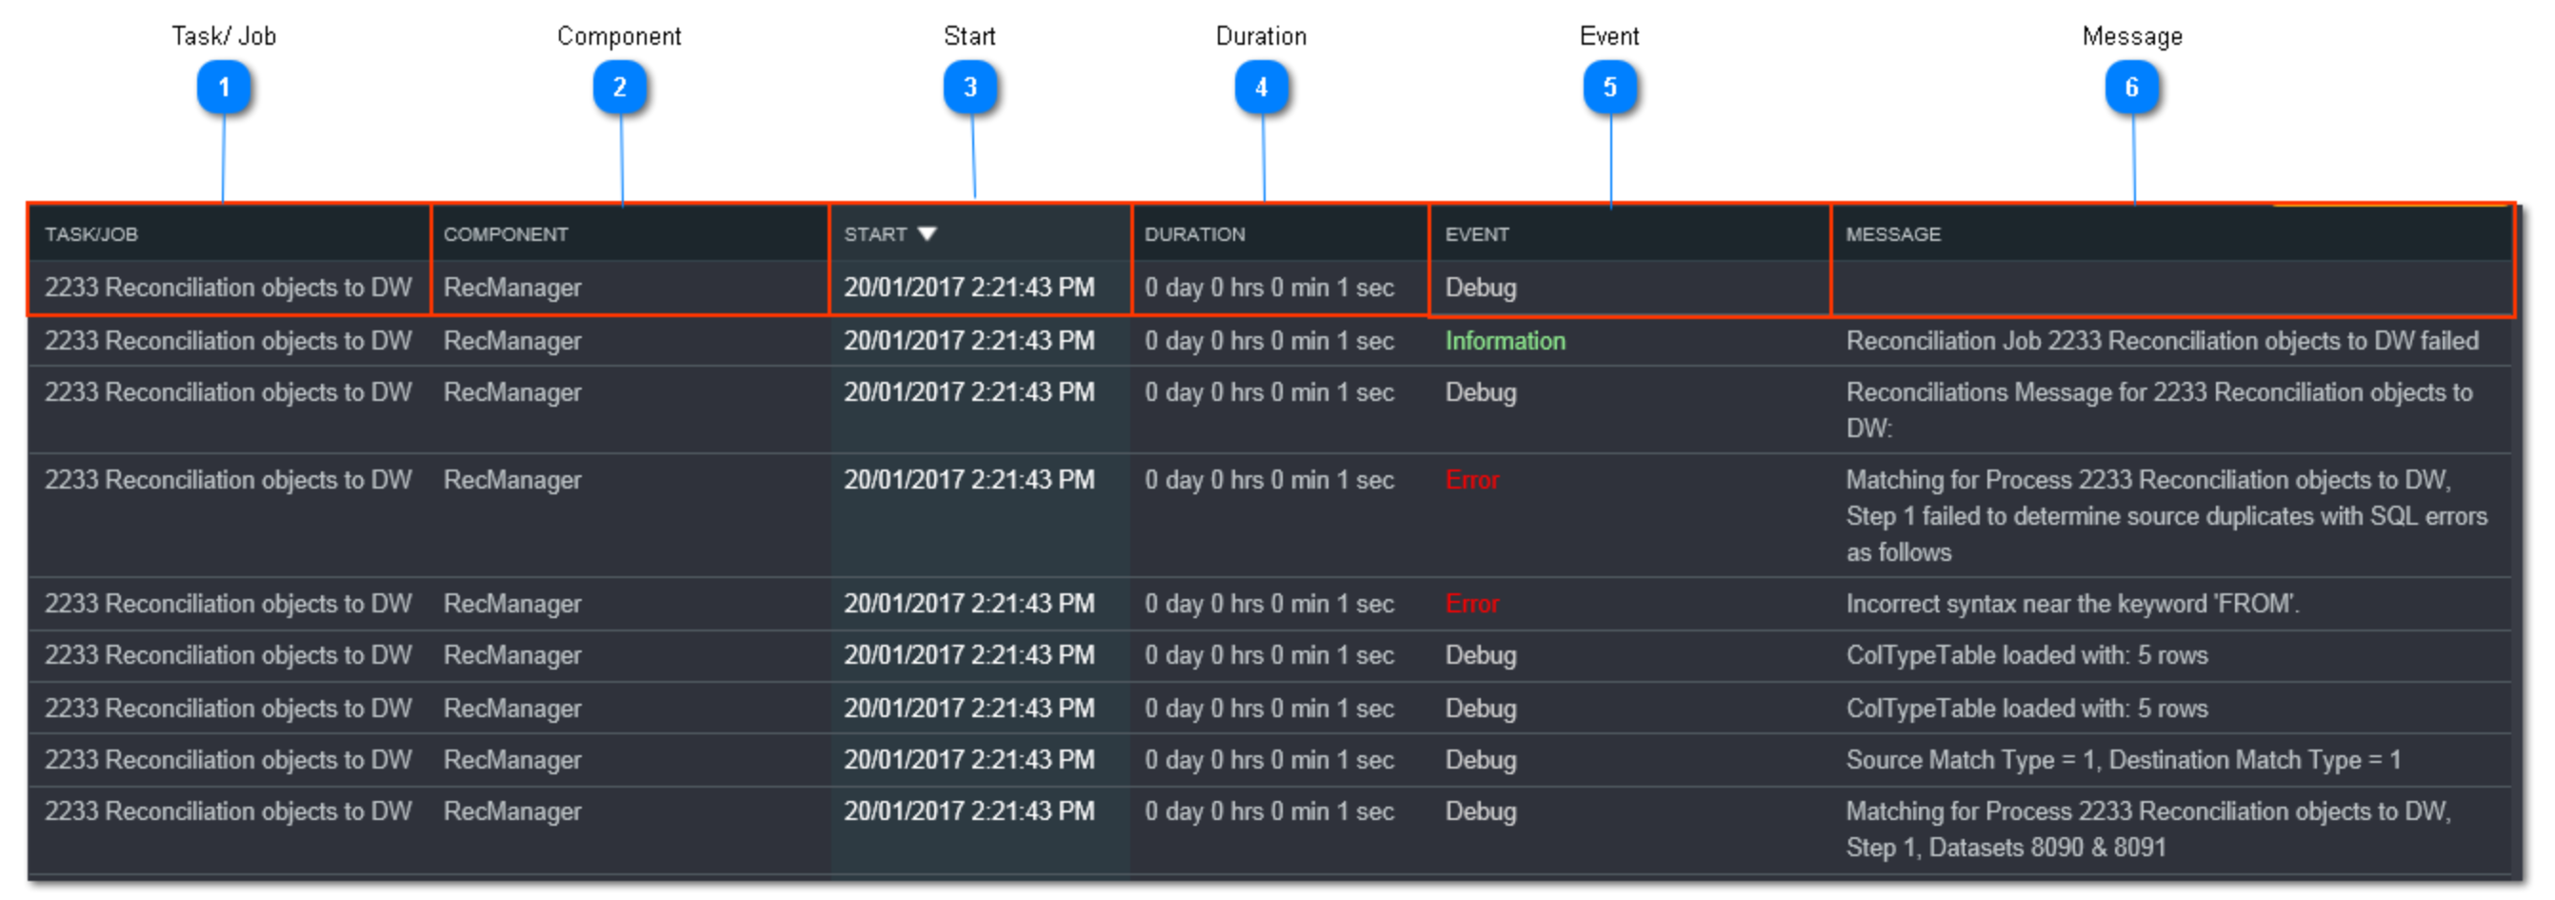Click the START column sort arrow
Viewport: 2555px width, 900px height.
[927, 234]
